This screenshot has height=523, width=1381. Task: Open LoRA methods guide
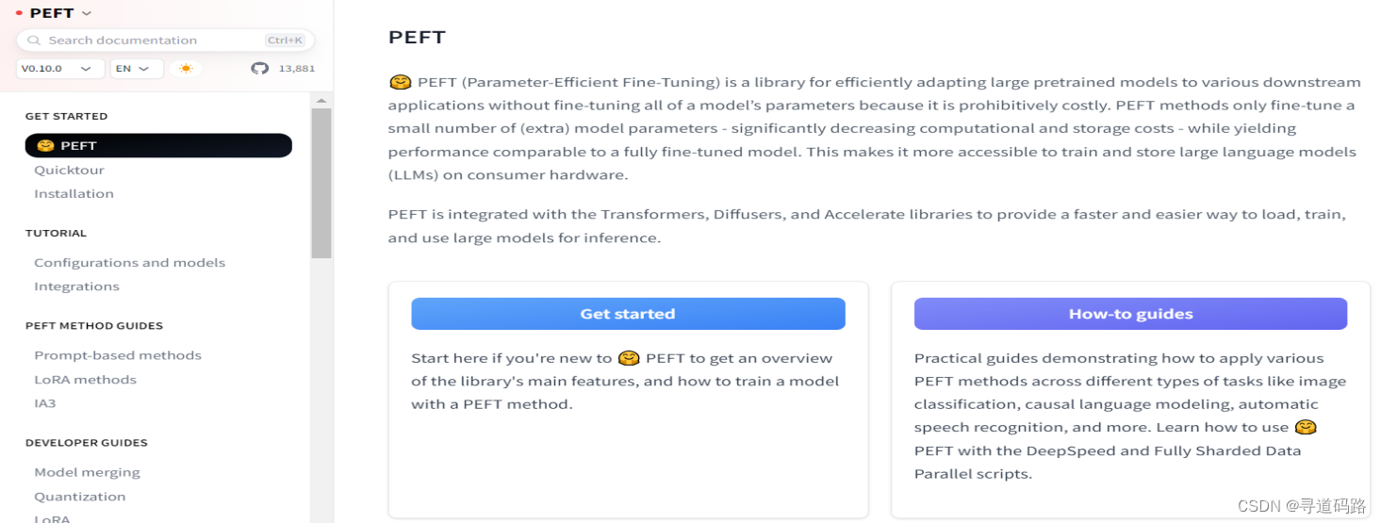[x=85, y=380]
